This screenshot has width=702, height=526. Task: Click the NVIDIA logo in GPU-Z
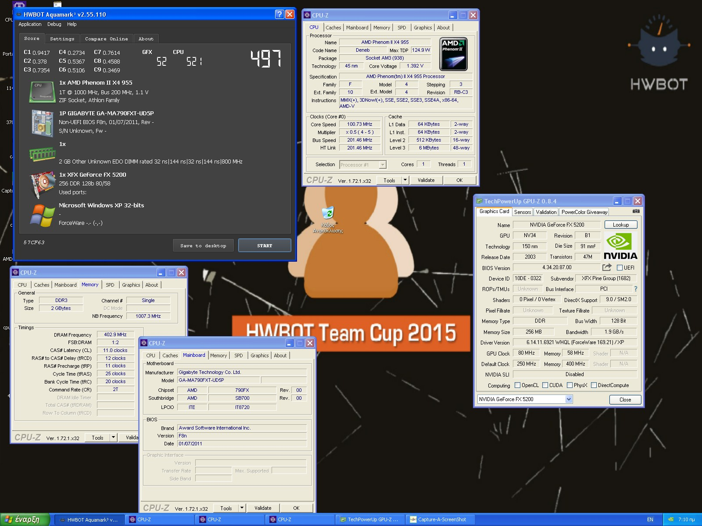point(620,246)
